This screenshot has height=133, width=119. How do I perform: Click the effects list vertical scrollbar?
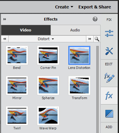pyautogui.click(x=98, y=89)
